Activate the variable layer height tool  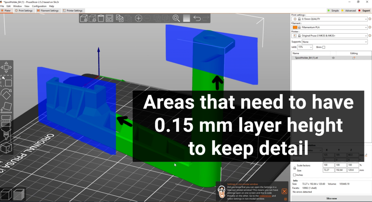(186, 18)
